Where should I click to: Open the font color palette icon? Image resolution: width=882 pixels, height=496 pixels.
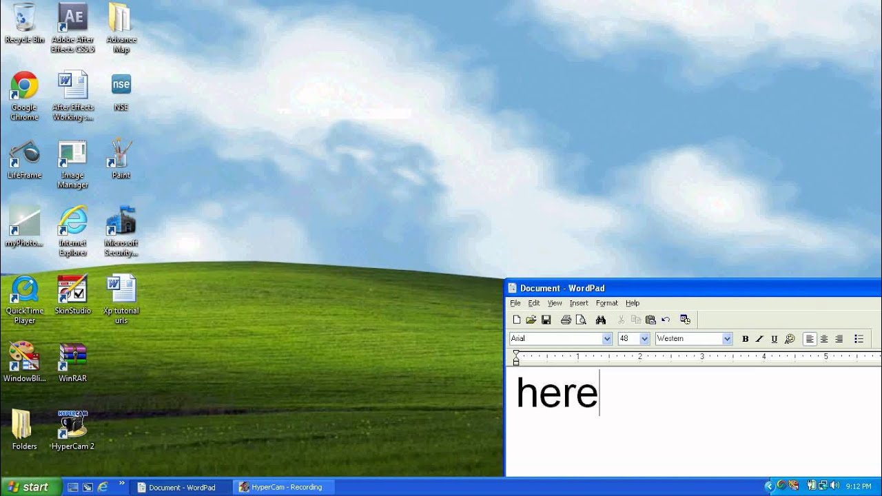790,339
